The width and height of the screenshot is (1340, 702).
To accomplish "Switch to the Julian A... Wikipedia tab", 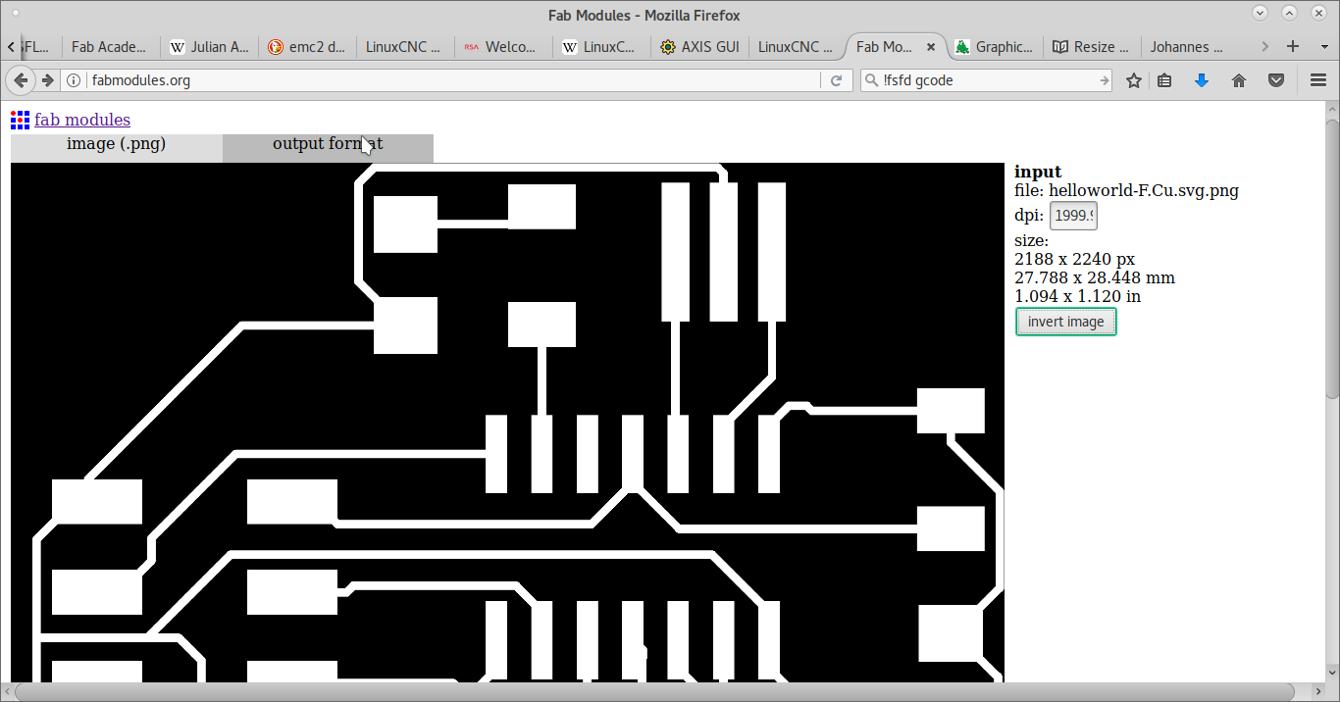I will click(x=209, y=46).
